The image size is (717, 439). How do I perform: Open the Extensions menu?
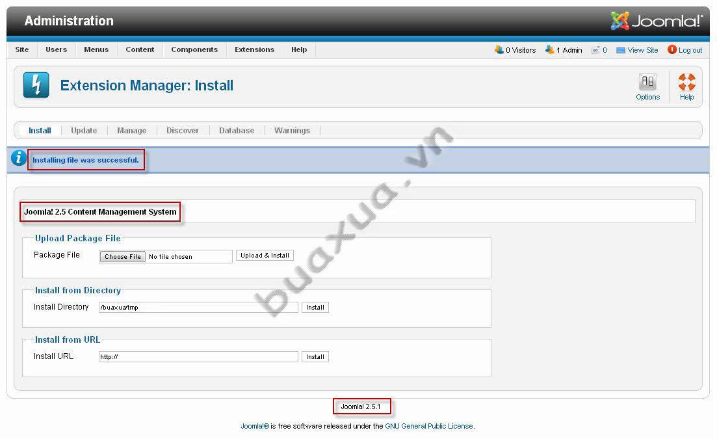point(254,49)
